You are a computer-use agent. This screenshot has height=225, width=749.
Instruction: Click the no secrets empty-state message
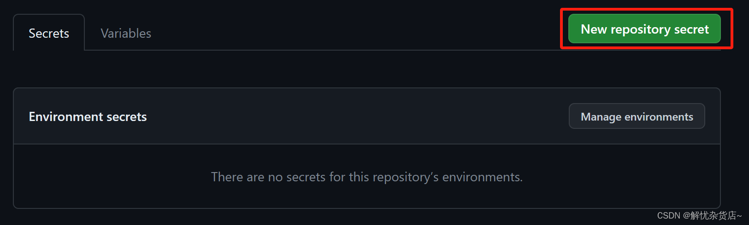(367, 177)
